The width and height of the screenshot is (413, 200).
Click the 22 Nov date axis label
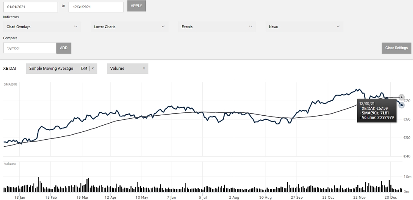tap(359, 198)
